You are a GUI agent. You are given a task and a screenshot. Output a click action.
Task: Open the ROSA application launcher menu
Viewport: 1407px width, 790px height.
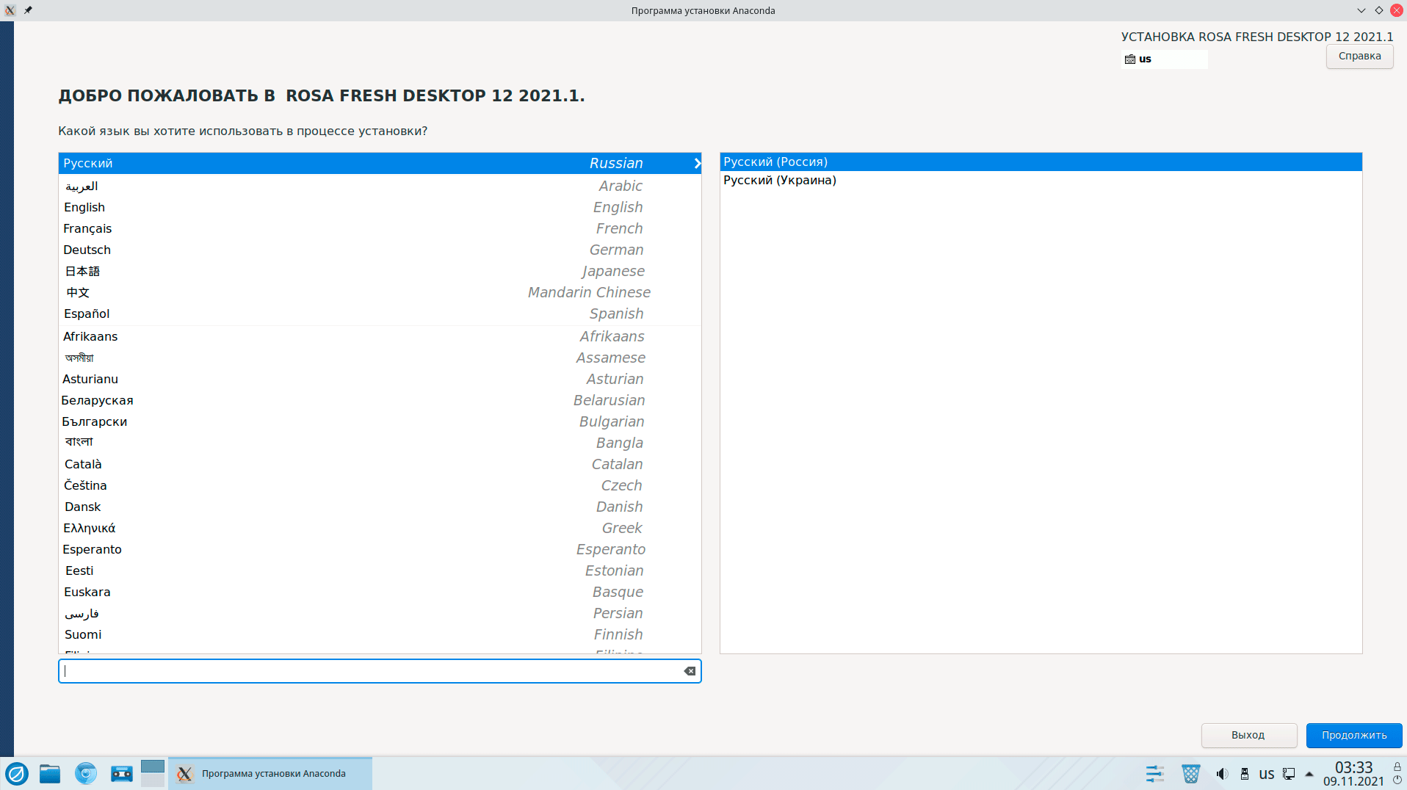click(17, 773)
